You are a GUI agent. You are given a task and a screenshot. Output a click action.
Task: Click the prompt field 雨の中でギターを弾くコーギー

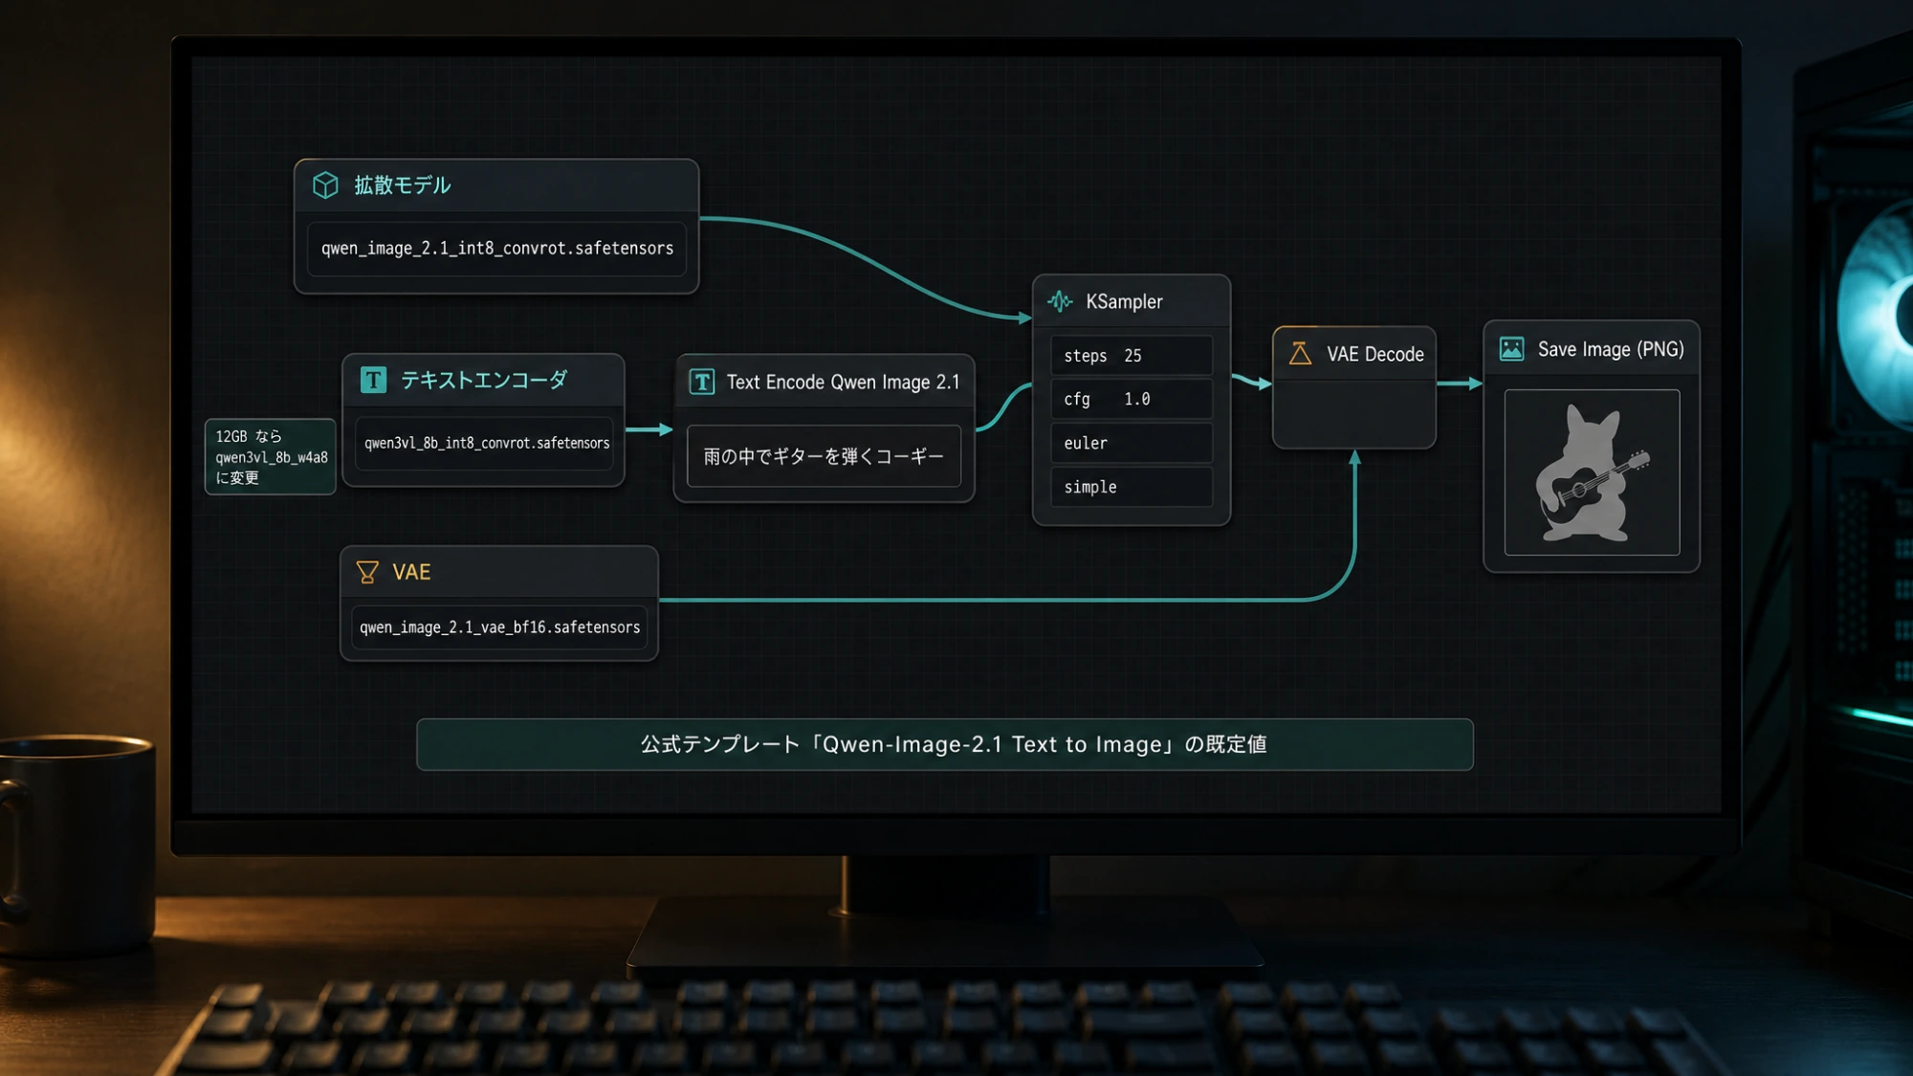[x=824, y=456]
